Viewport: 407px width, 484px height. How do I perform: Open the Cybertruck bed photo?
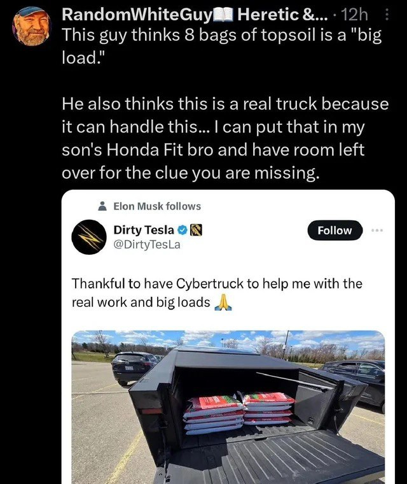(x=228, y=407)
